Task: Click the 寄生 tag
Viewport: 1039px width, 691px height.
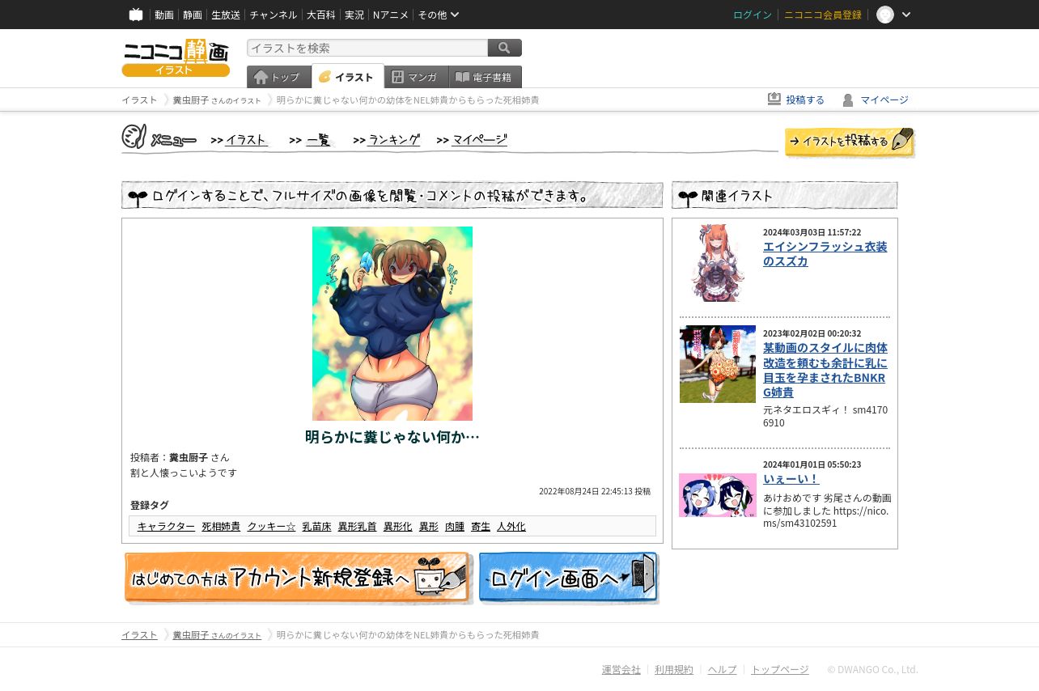Action: pyautogui.click(x=481, y=526)
